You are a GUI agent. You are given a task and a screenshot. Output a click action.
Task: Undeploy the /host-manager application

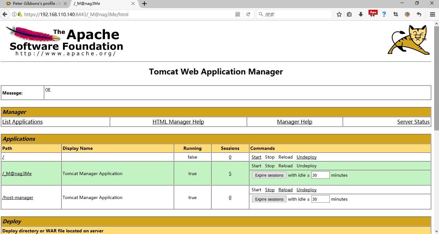pyautogui.click(x=306, y=190)
